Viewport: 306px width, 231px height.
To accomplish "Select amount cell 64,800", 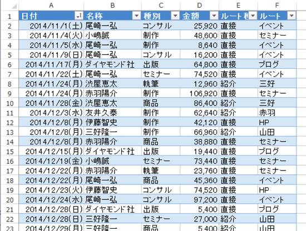I will (200, 64).
